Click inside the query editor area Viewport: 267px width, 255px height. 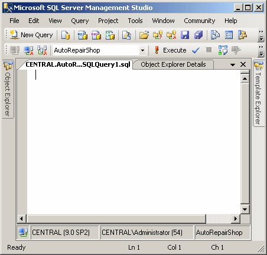point(133,142)
